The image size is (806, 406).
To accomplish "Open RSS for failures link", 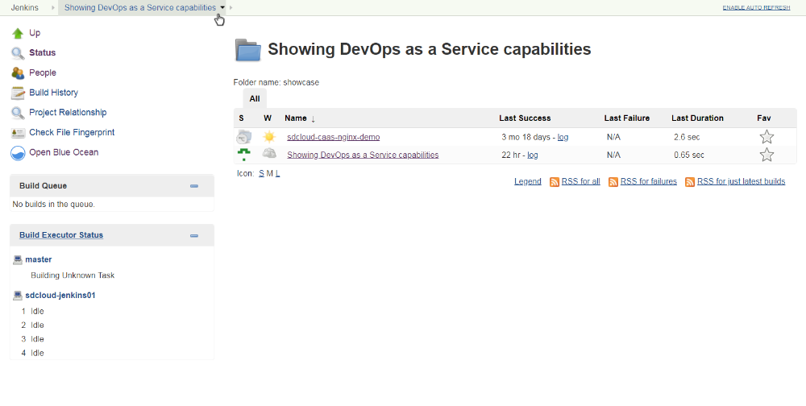I will click(649, 181).
